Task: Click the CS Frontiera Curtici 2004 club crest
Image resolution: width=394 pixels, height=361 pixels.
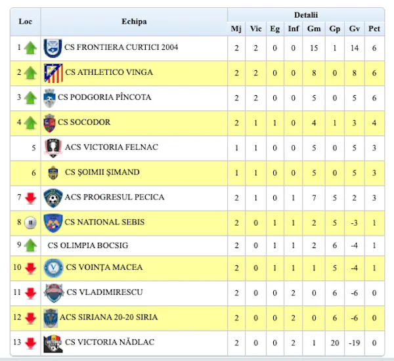Action: coord(53,48)
